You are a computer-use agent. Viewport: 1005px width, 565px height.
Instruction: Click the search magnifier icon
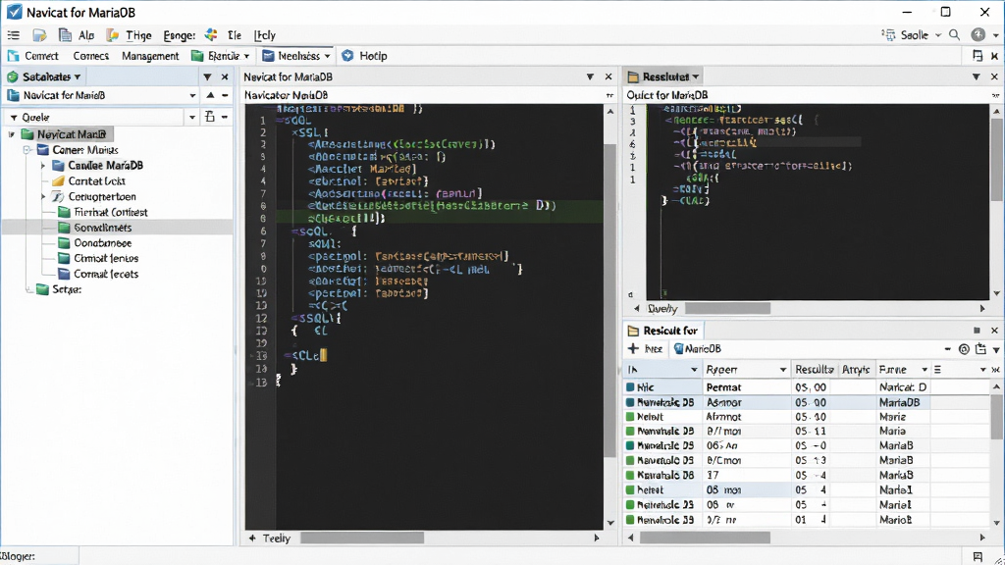coord(954,34)
